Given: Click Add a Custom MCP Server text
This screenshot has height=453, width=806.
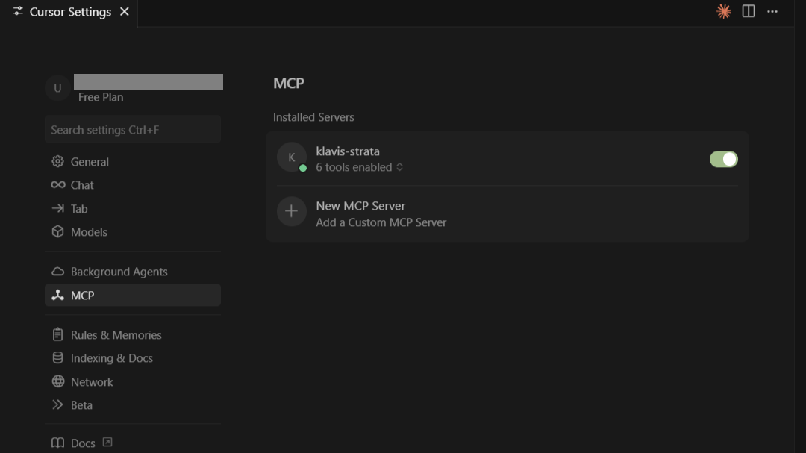Looking at the screenshot, I should click(381, 222).
